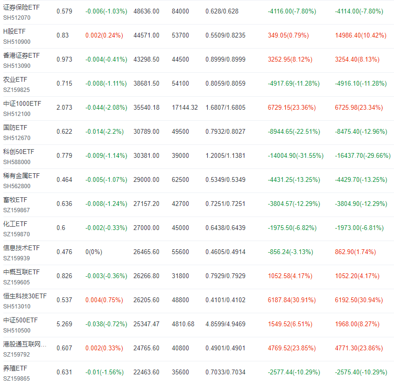Click profit value 1052.58(4.17%)
The image size is (394, 384).
click(290, 276)
